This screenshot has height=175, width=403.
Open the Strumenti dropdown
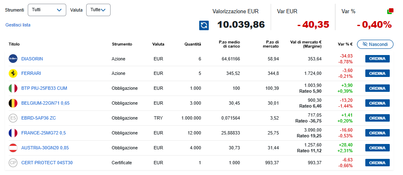pos(47,10)
